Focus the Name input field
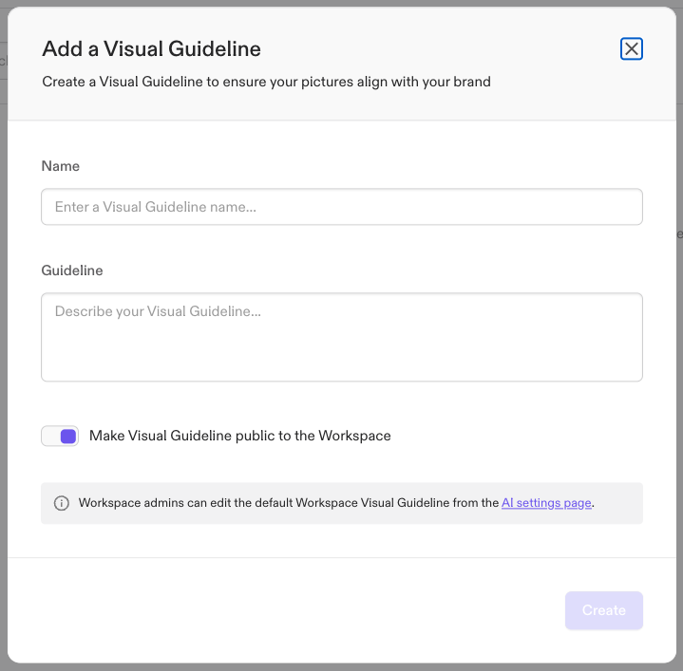 point(342,207)
